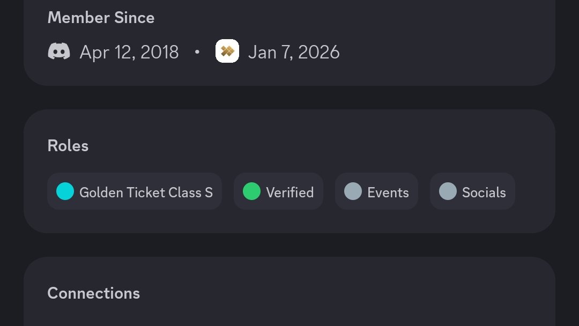This screenshot has height=326, width=579.
Task: Click the gray Socials role dot
Action: pos(448,191)
